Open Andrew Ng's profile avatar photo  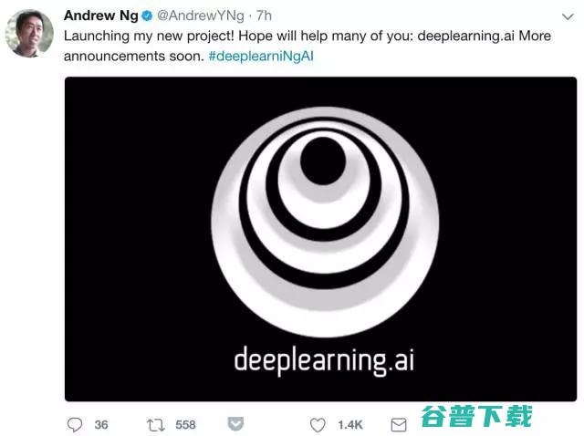[x=29, y=33]
